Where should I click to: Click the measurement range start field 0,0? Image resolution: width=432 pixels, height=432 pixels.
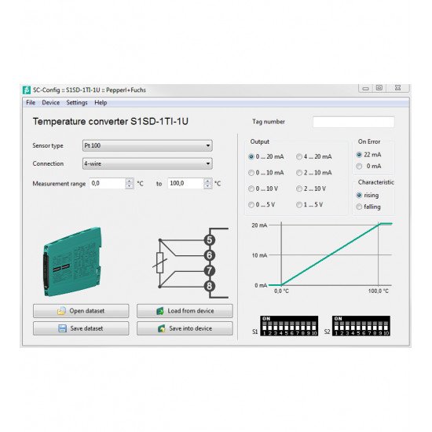coord(108,184)
